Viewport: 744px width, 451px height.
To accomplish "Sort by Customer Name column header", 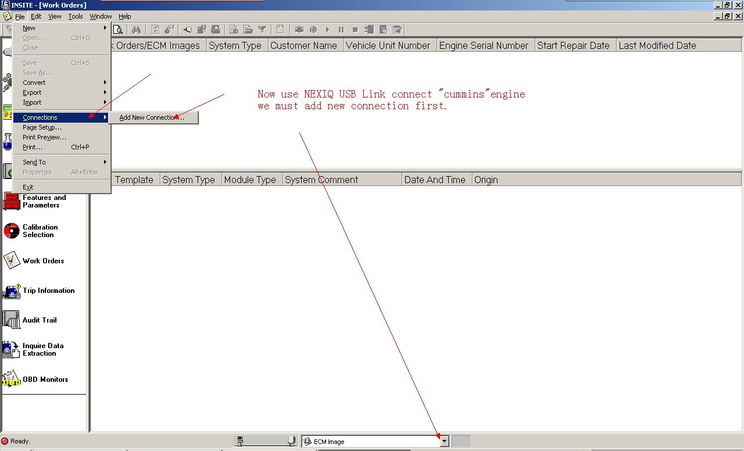I will pyautogui.click(x=303, y=45).
